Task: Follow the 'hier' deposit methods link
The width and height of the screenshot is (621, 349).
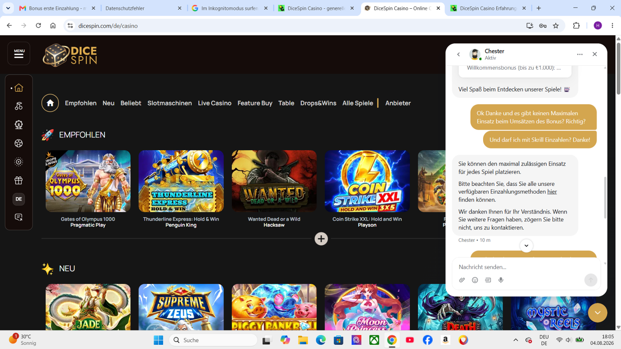Action: point(552,192)
